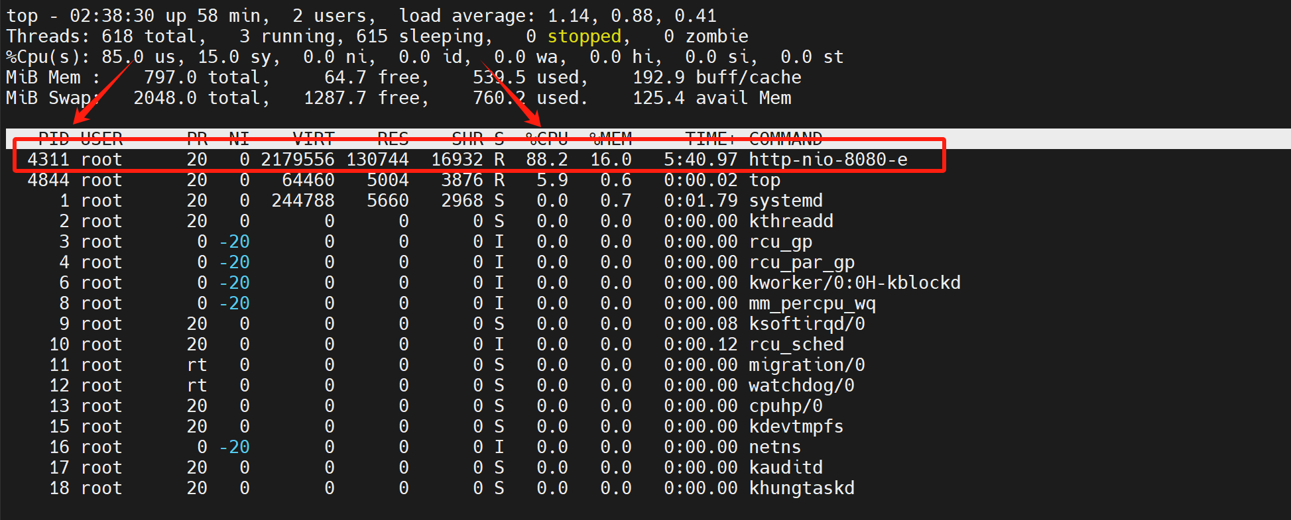Click the 5.9 CPU value

(x=552, y=180)
